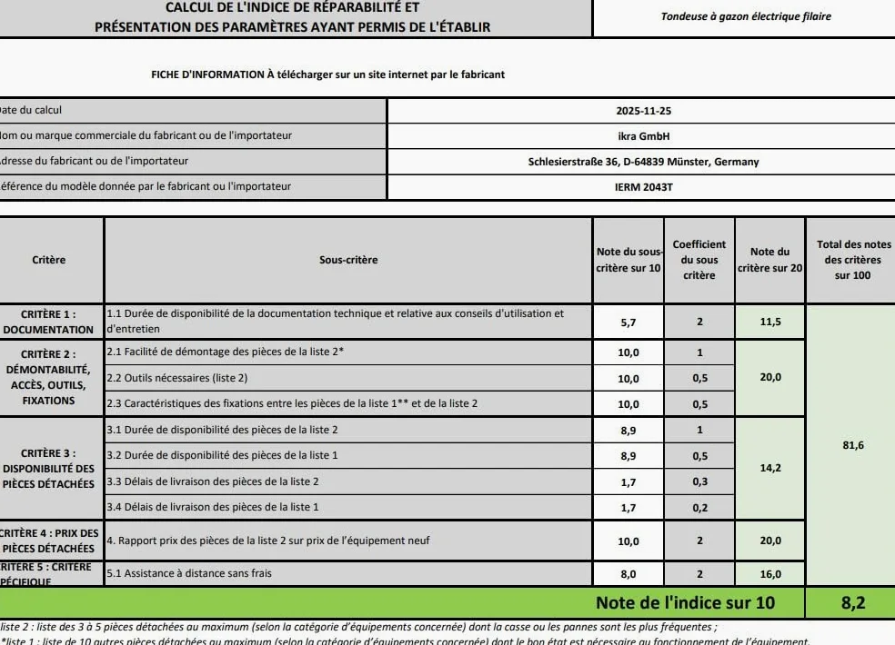Click sub-criterion 4. Rapport prix des pièces
This screenshot has height=645, width=895.
coord(348,541)
